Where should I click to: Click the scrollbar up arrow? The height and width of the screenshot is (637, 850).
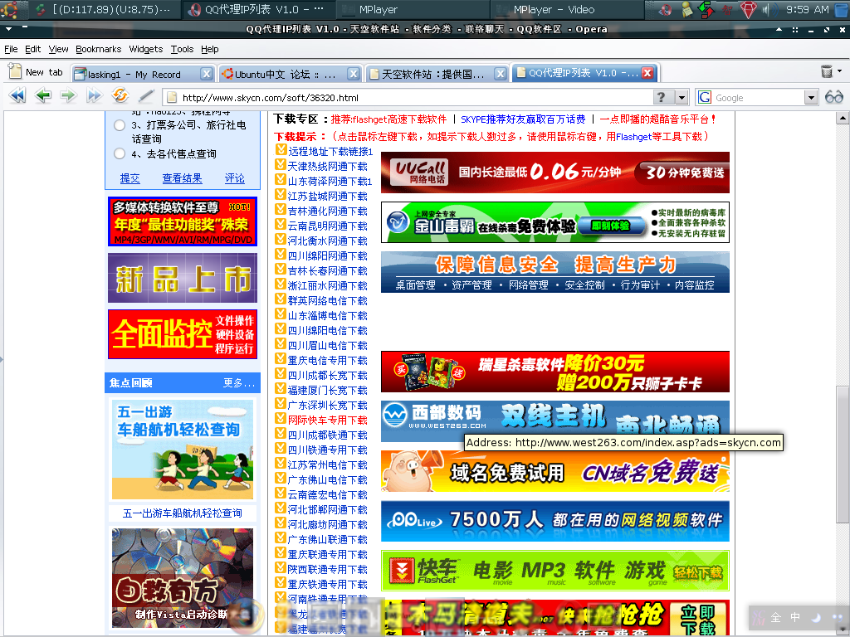[842, 118]
